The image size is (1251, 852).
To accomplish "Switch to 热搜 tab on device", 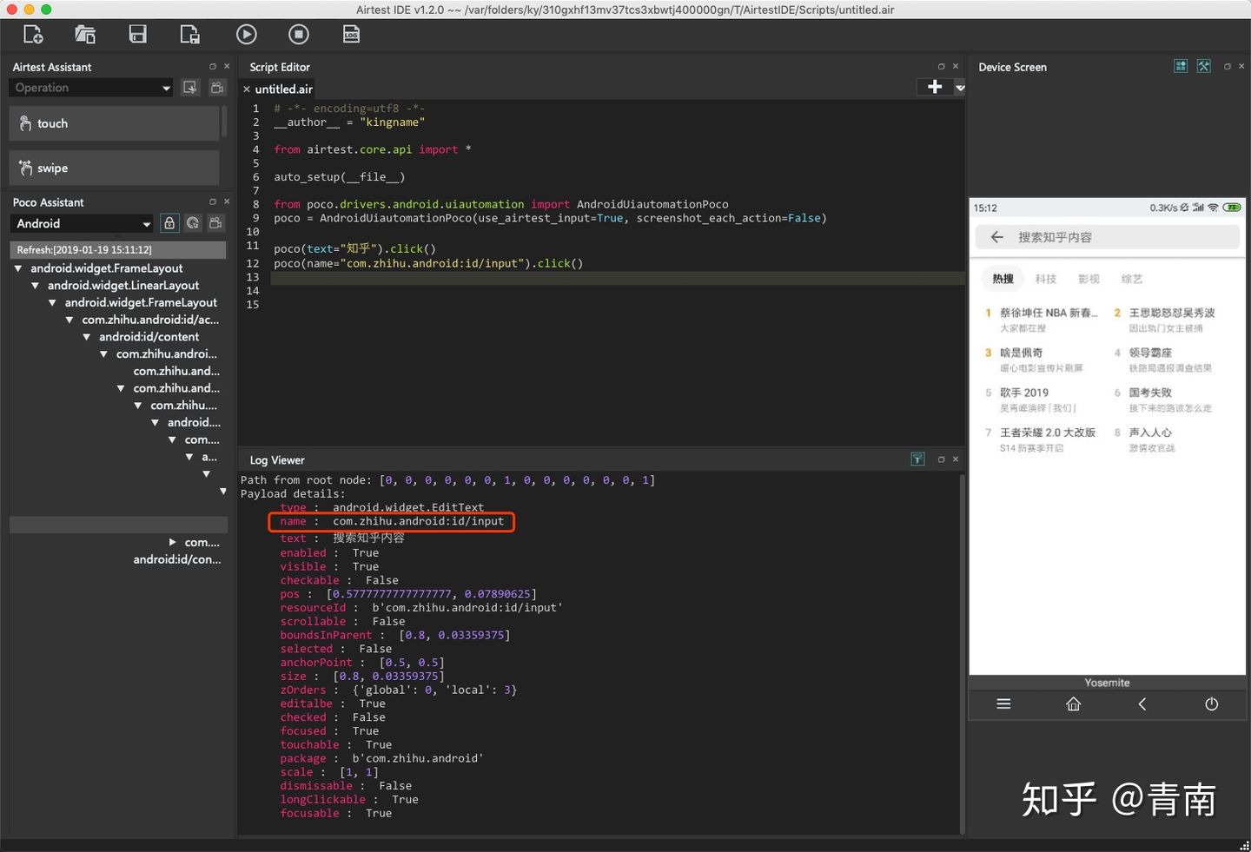I will 1003,279.
